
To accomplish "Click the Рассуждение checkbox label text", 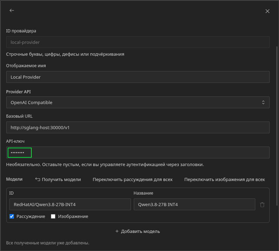I will (31, 217).
